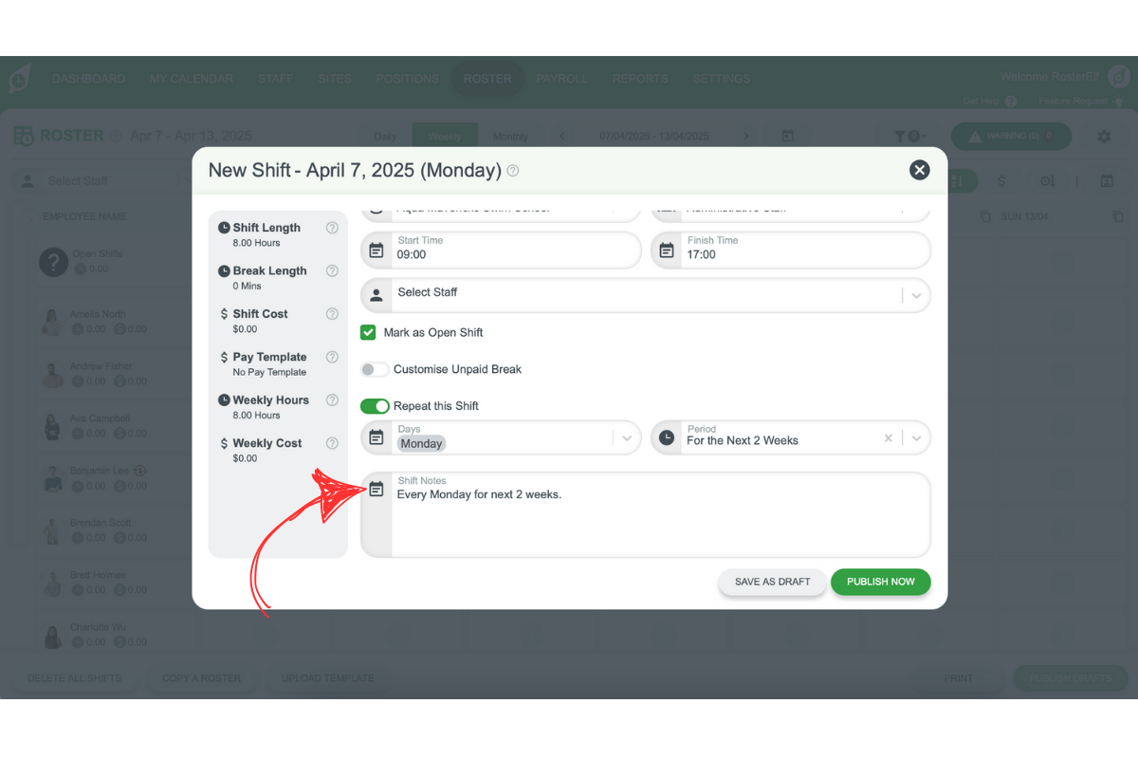Click the clock icon in the Period field
The height and width of the screenshot is (759, 1138).
pyautogui.click(x=666, y=437)
